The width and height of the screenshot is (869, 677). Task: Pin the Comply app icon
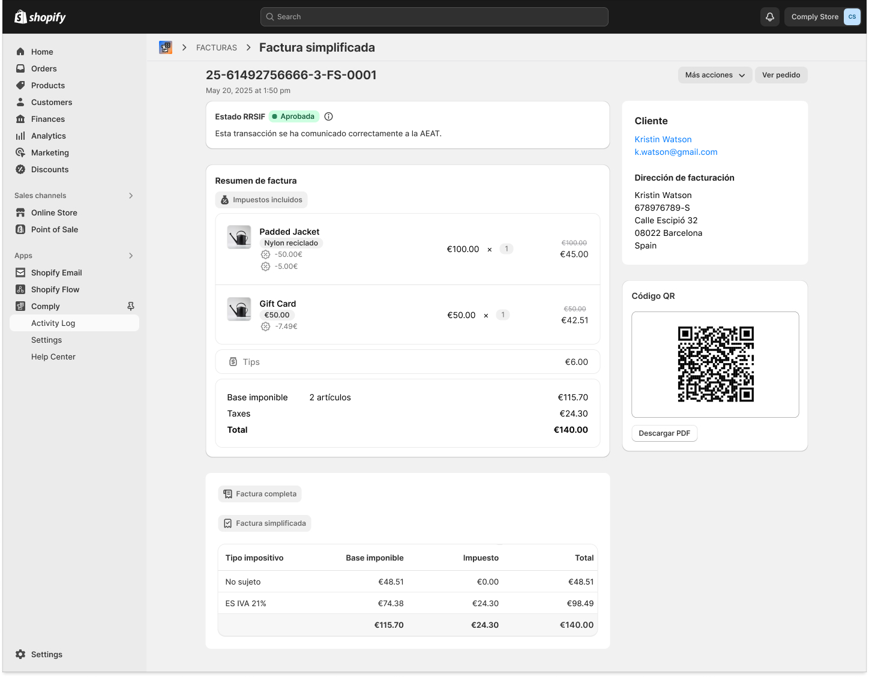tap(131, 306)
